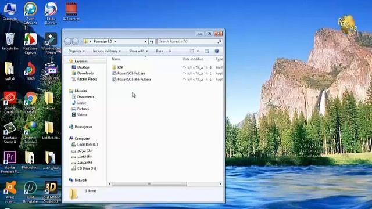Screen dimensions: 372x209
Task: Click the change view icon button
Action: (192, 51)
